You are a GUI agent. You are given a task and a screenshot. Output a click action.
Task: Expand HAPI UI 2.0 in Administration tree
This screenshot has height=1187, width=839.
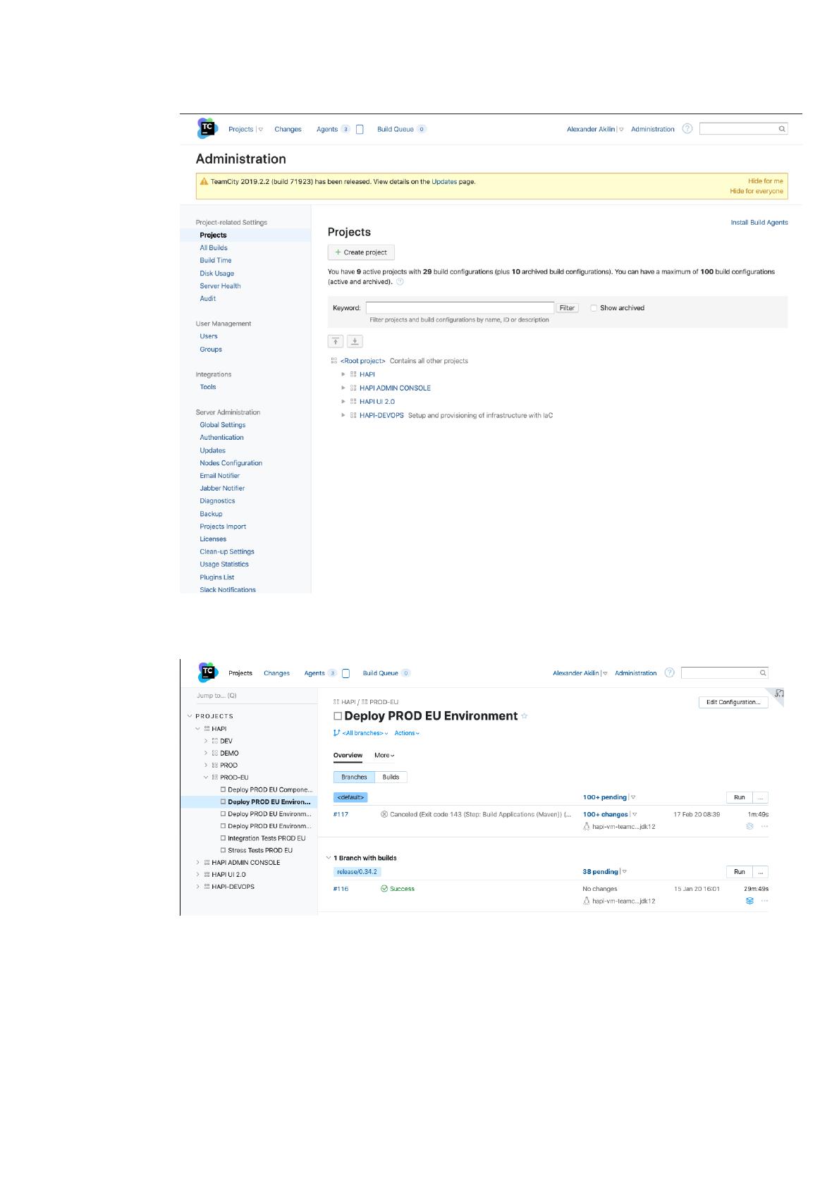click(x=343, y=402)
